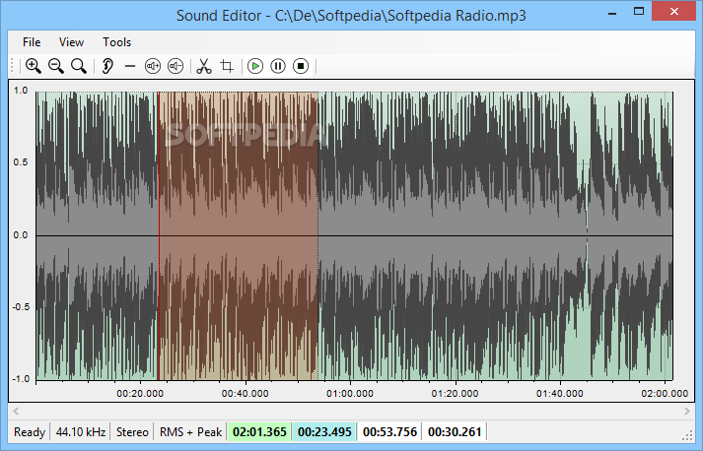703x451 pixels.
Task: Click the 00:20.000 timeline label
Action: point(140,393)
